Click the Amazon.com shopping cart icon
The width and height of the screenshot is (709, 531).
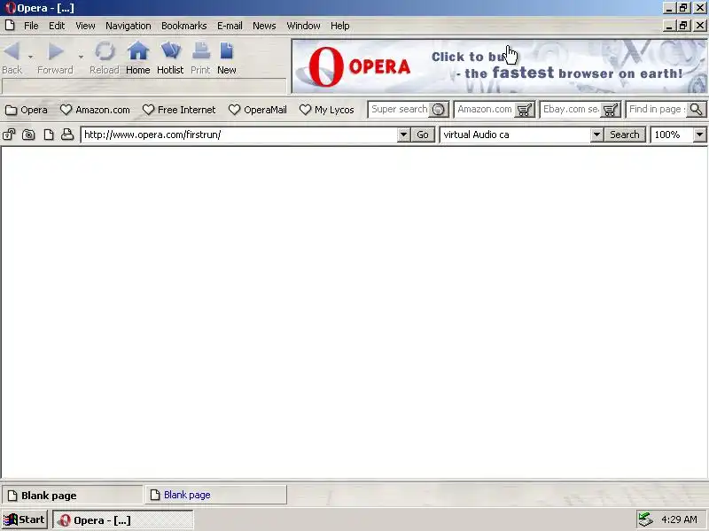(525, 110)
